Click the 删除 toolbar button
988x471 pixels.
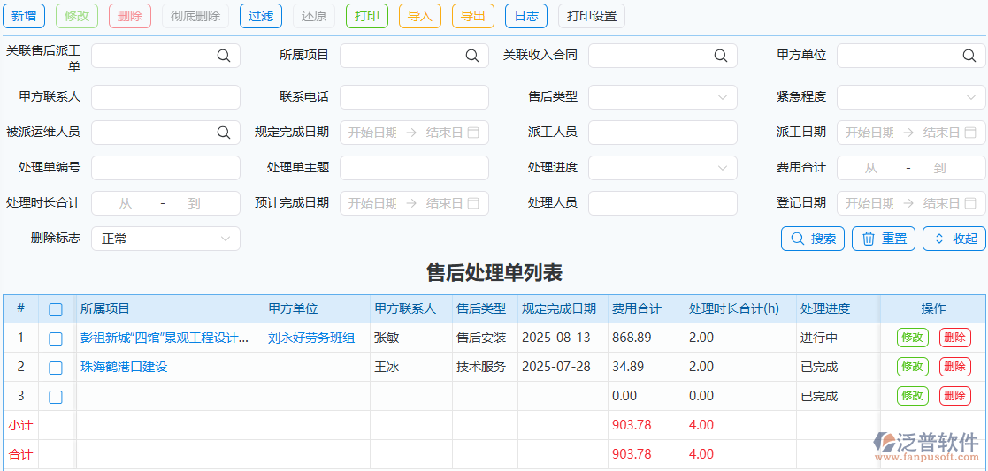click(x=130, y=17)
